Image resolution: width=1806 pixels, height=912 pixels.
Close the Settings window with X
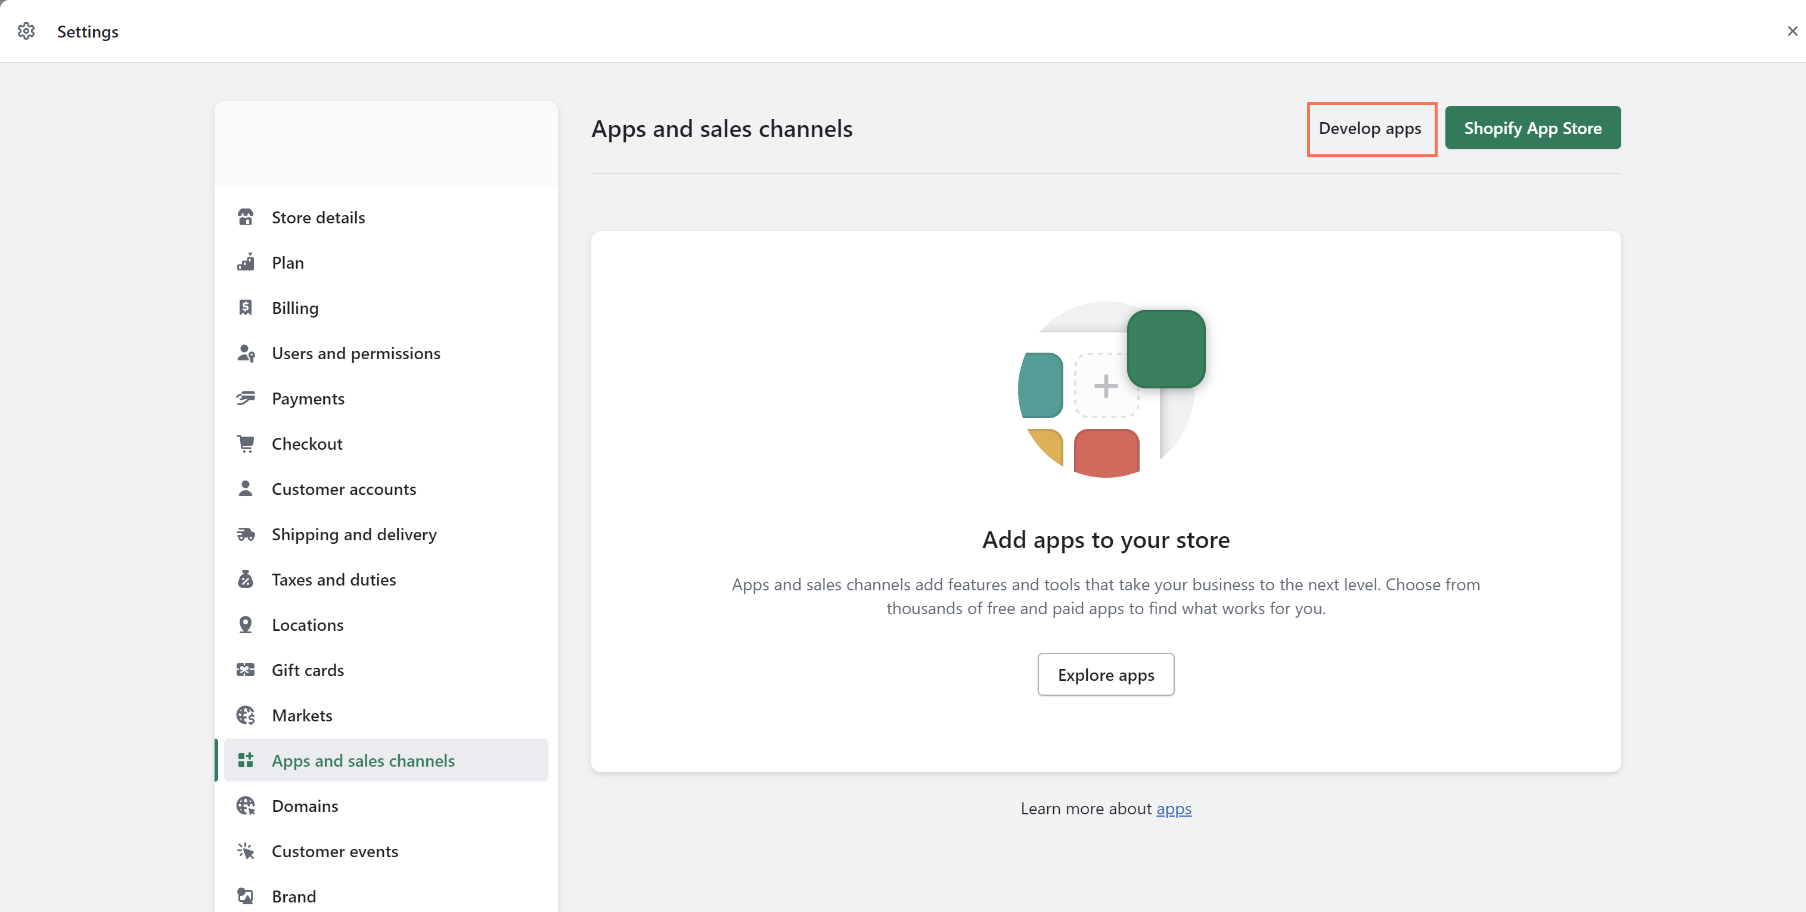(x=1792, y=31)
